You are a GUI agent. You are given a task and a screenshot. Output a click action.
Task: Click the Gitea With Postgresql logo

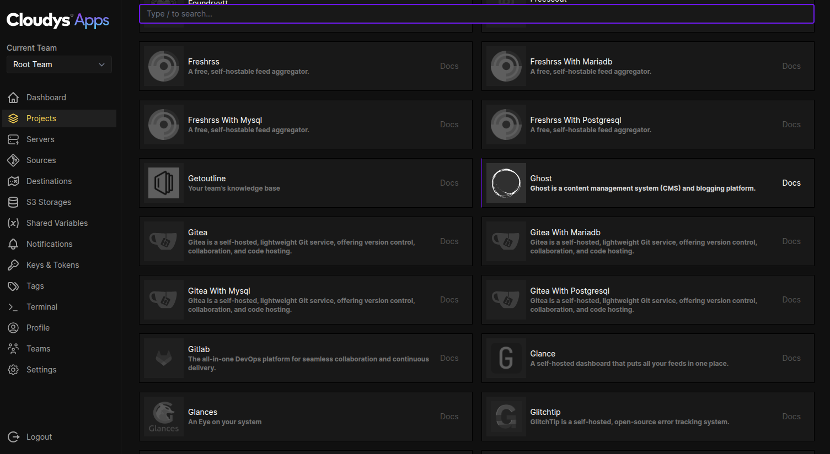tap(506, 300)
